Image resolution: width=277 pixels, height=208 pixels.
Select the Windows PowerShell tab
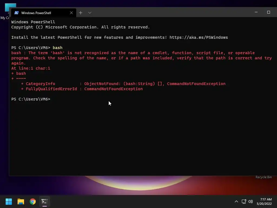click(x=44, y=13)
